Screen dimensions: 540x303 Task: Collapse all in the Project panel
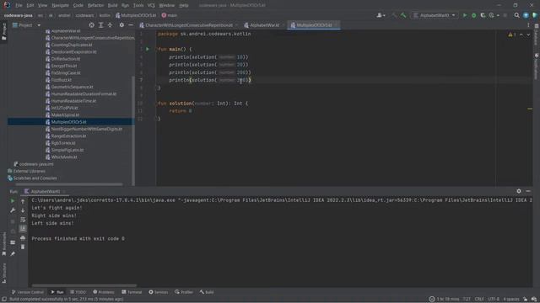[x=110, y=25]
